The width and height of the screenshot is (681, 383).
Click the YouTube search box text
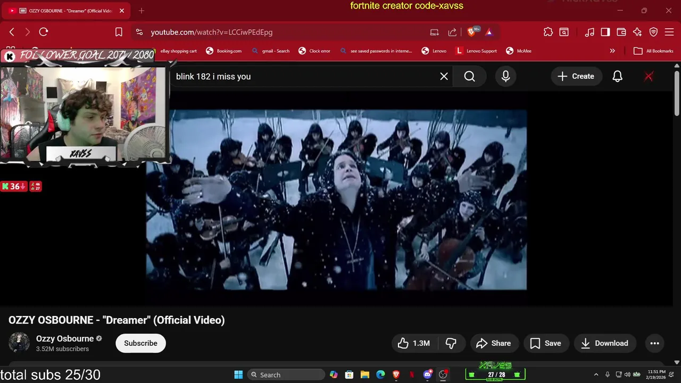(x=213, y=77)
